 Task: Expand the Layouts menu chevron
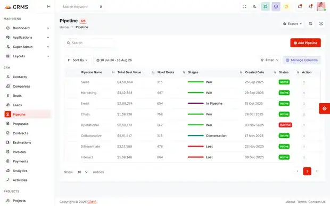tap(48, 56)
